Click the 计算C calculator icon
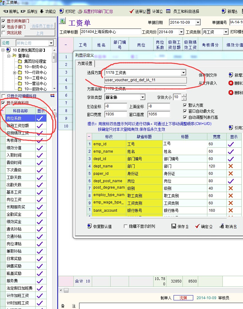The image size is (243, 309). tap(149, 11)
